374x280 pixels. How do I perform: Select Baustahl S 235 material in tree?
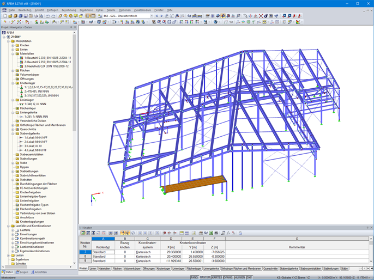pyautogui.click(x=48, y=58)
